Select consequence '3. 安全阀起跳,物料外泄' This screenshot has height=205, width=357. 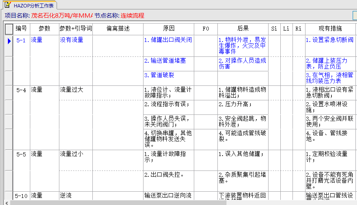point(243,122)
